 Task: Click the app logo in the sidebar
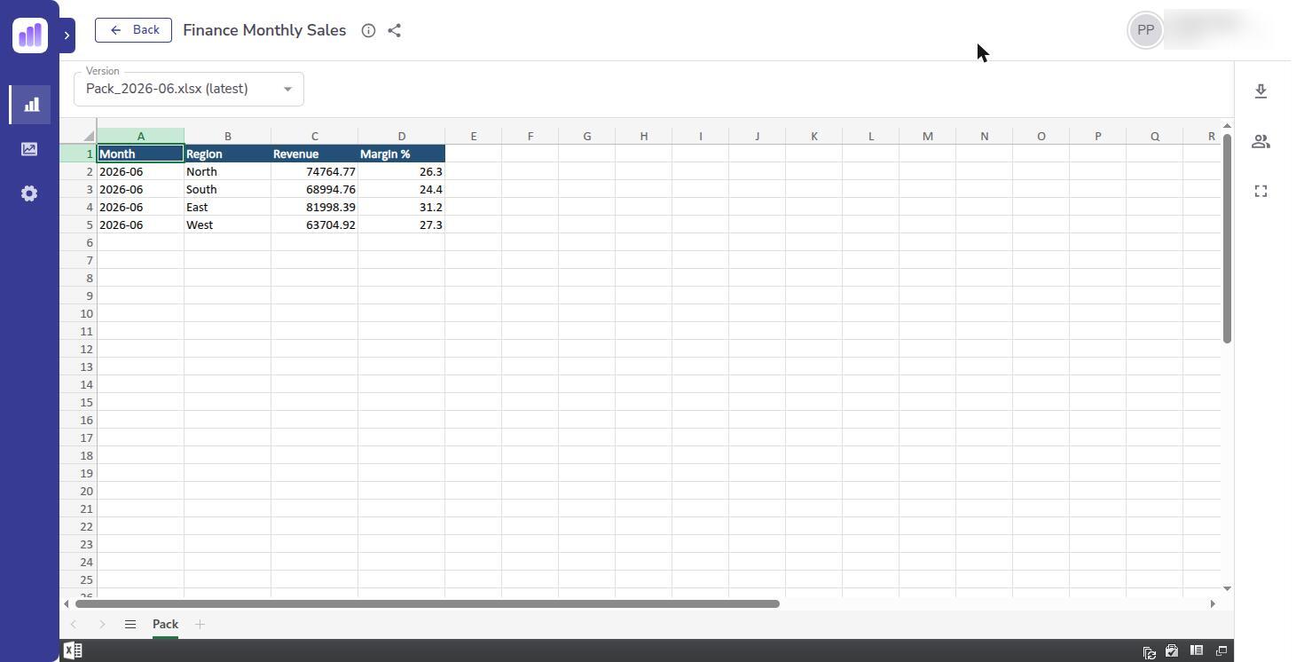coord(30,35)
